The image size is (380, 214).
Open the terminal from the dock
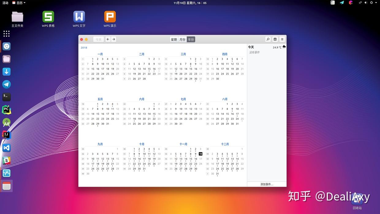6,97
